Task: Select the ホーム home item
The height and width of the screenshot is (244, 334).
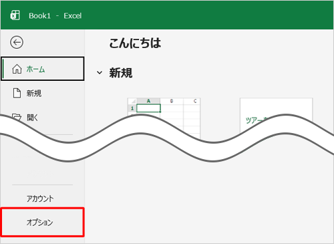Action: coord(43,69)
